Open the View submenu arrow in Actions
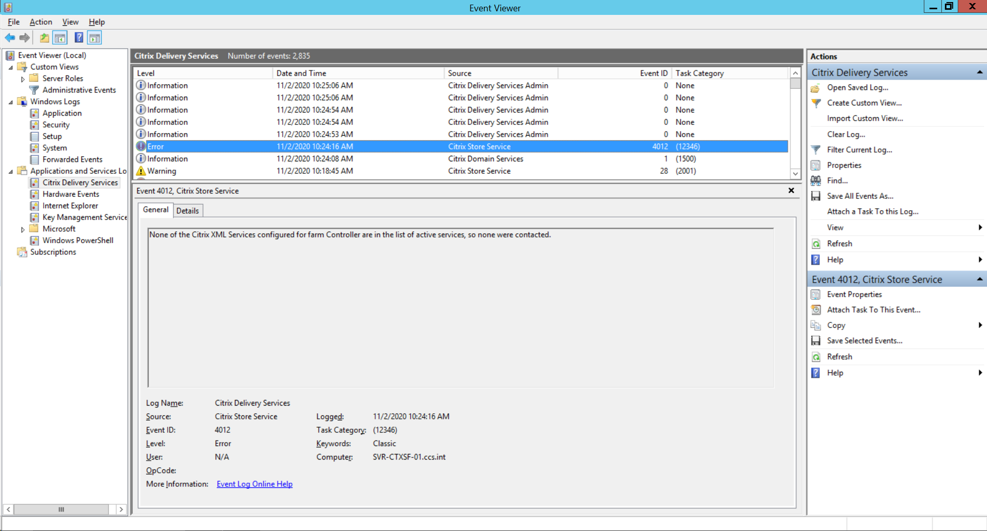This screenshot has width=987, height=531. [980, 227]
